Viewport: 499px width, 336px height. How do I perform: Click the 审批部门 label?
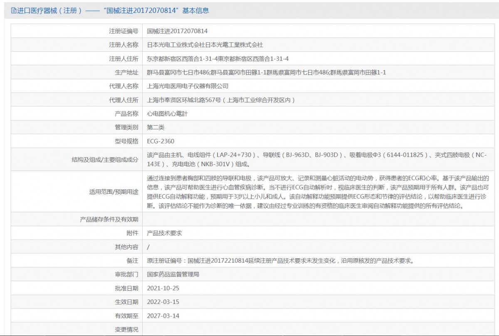(x=126, y=274)
